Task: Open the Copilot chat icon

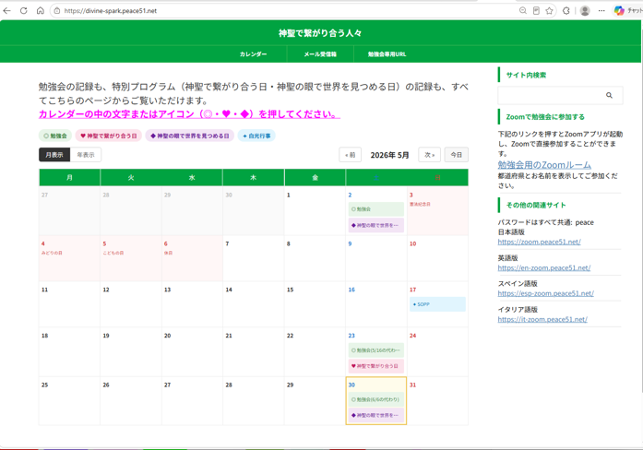Action: coord(619,11)
